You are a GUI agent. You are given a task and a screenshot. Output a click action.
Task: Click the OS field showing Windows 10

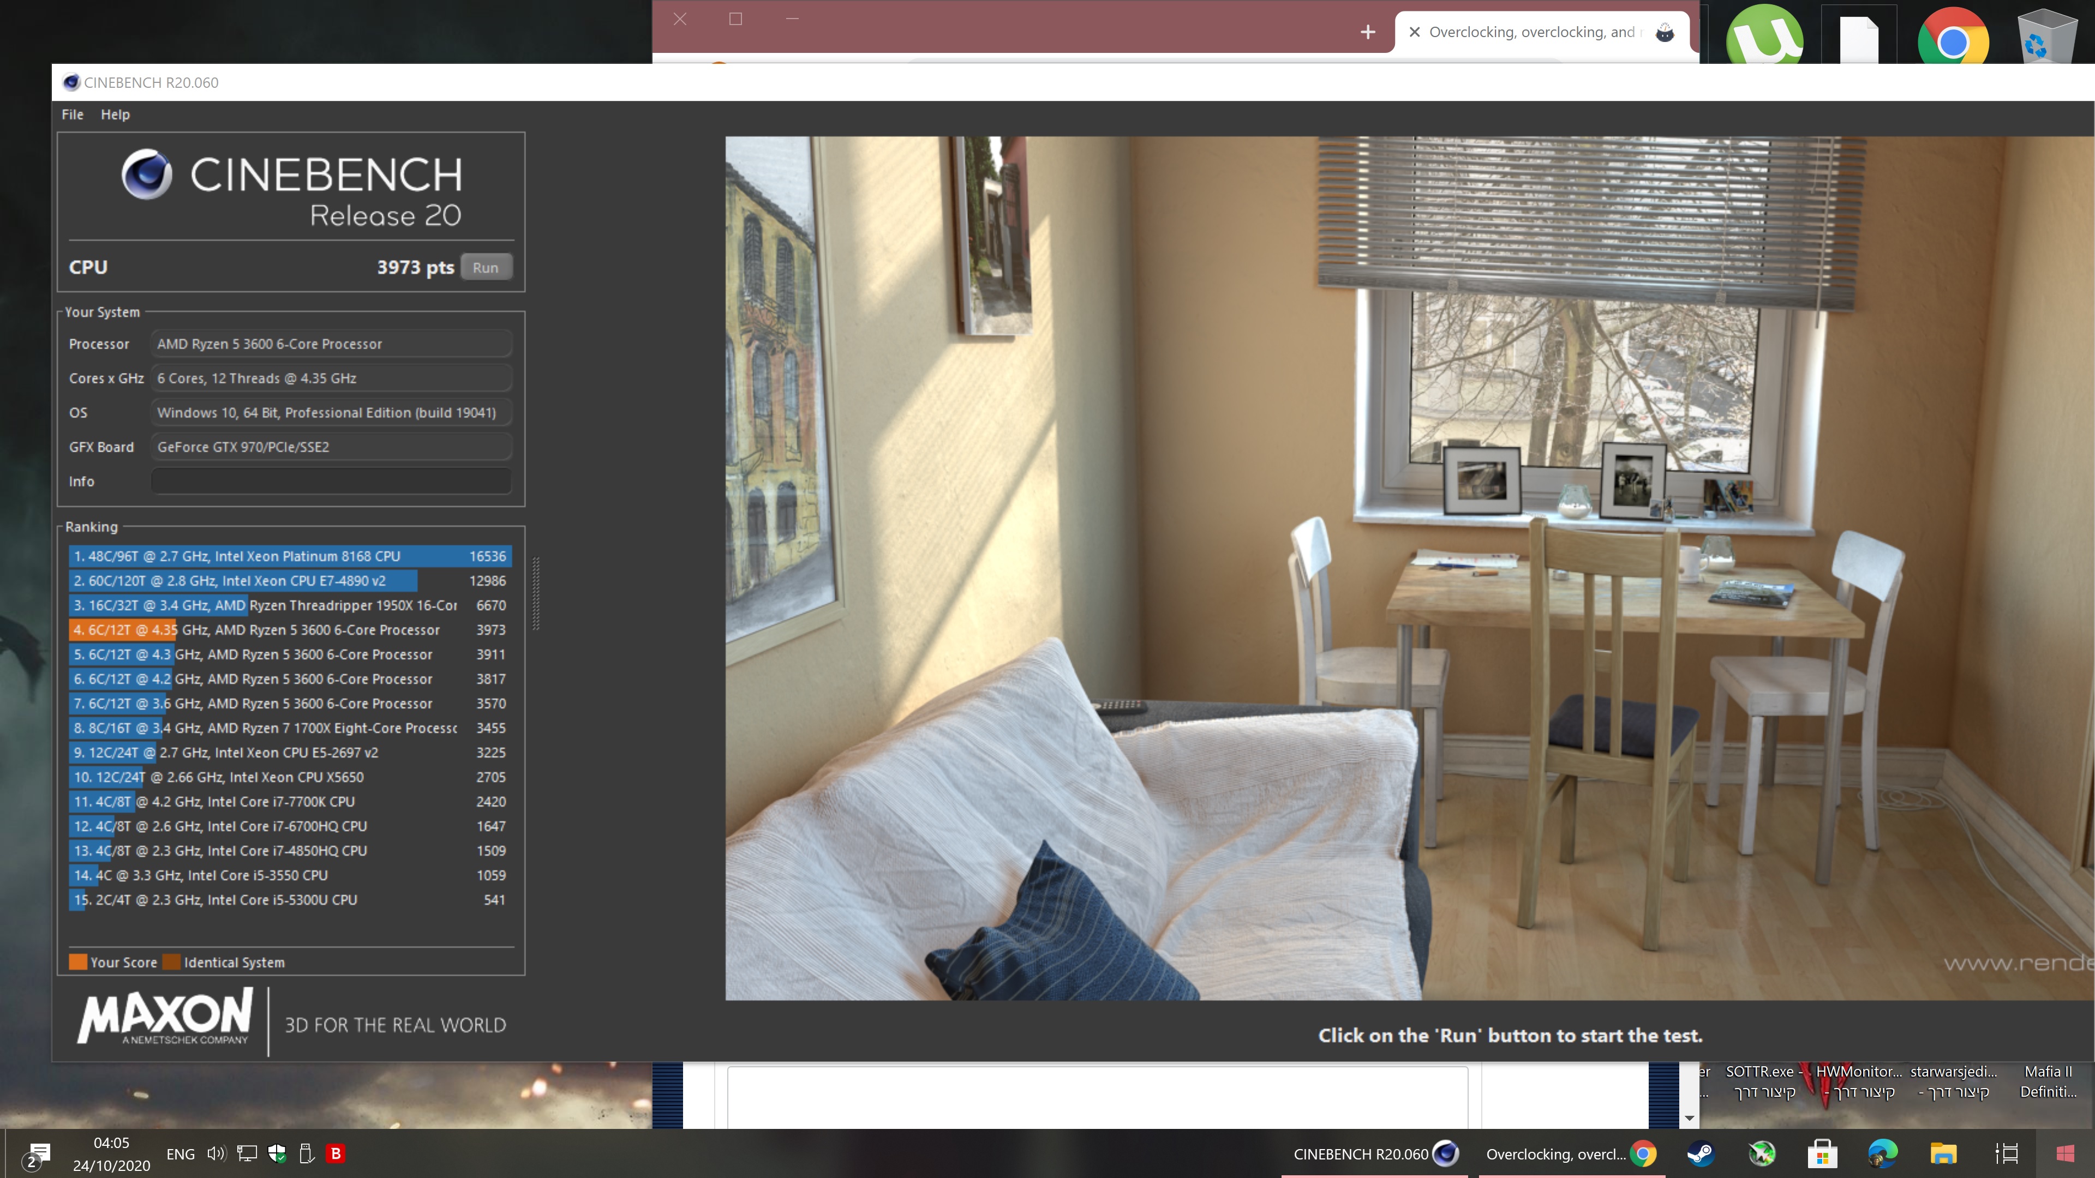coord(331,413)
